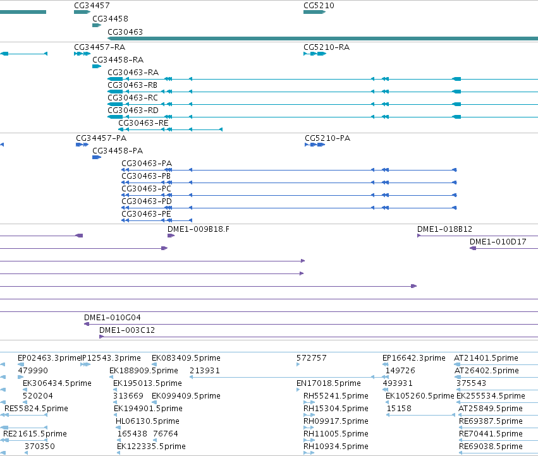Select EST AT26402.5prime
Screen dimensions: 538x456
[x=487, y=371]
